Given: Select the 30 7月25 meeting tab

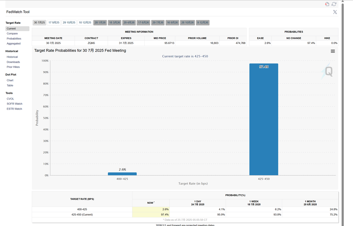Looking at the screenshot, I should click(39, 23).
